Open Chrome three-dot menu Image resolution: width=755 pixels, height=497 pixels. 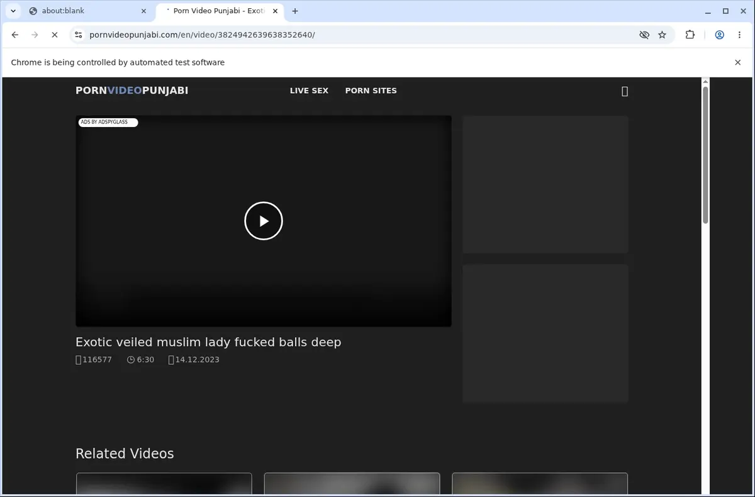click(x=739, y=35)
